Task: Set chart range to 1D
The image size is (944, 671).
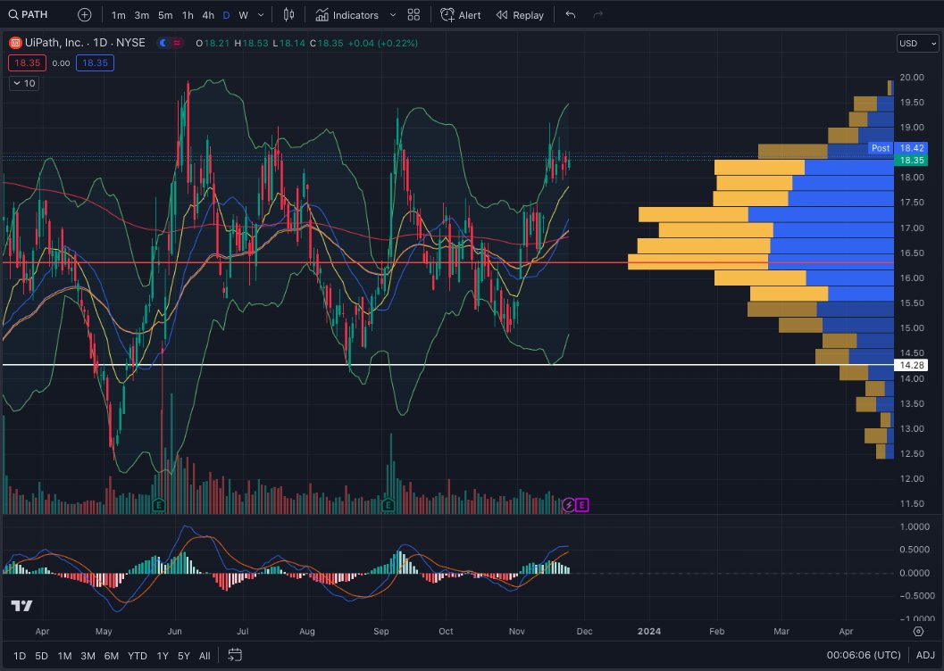Action: 20,655
